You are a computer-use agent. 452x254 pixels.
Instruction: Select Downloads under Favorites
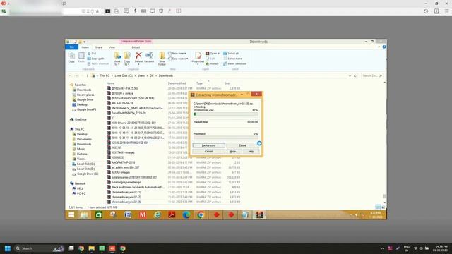pyautogui.click(x=84, y=90)
